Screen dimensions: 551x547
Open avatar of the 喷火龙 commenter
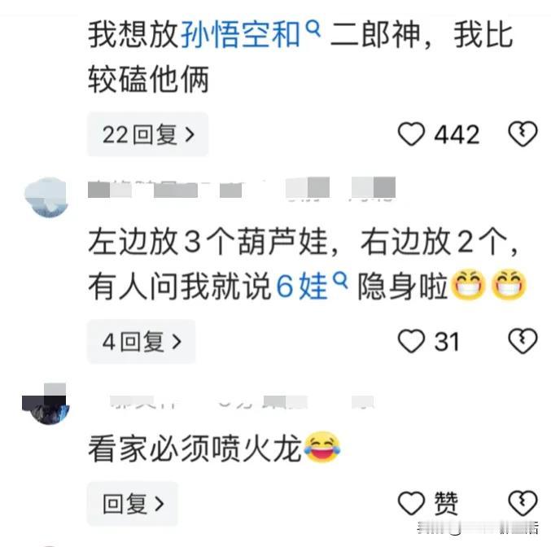click(46, 404)
